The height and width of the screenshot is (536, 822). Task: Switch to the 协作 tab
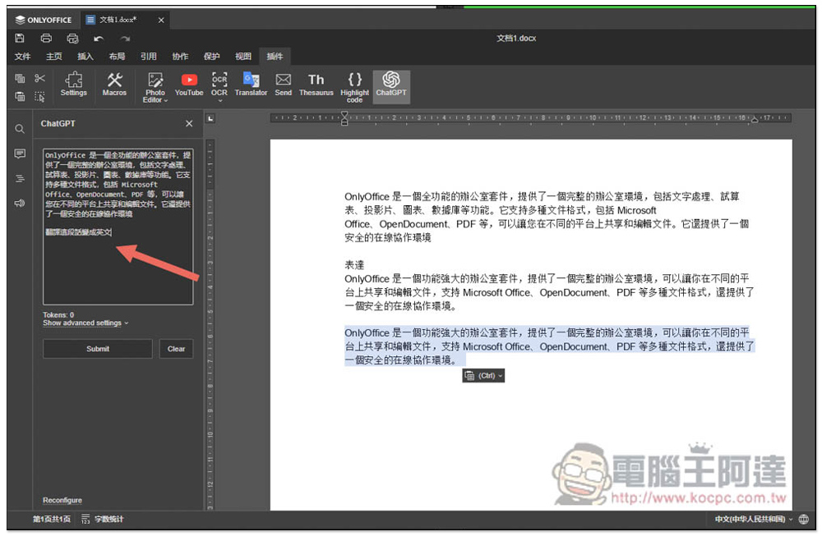click(x=180, y=56)
